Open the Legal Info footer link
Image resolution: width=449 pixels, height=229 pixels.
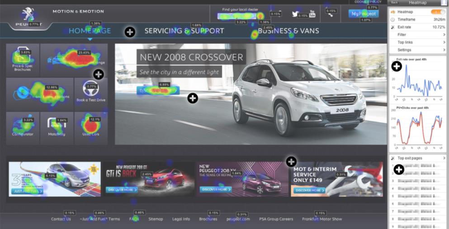click(x=181, y=219)
